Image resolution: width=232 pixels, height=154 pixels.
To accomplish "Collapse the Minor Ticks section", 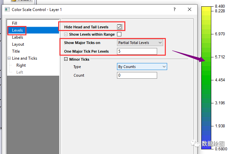I will [66, 59].
